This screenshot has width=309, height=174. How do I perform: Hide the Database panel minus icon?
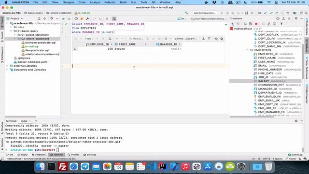coord(302,18)
